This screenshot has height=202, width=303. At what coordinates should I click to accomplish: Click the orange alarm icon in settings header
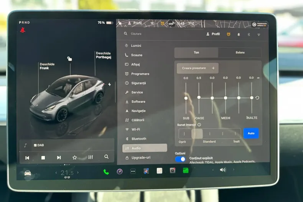(x=229, y=34)
